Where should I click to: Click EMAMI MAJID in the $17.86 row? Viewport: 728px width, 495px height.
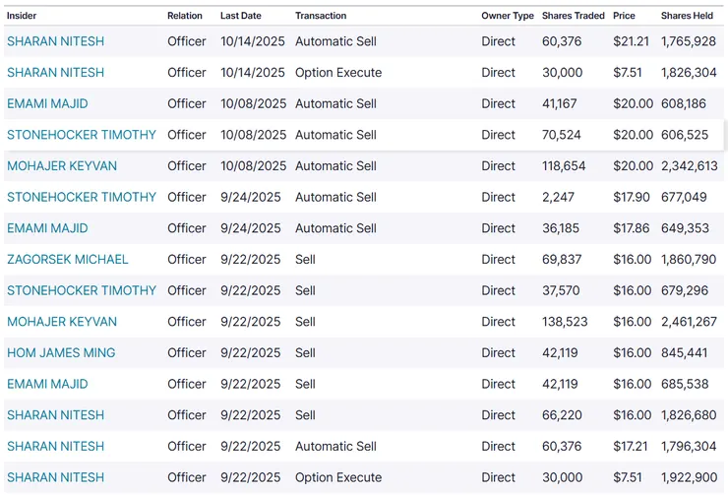pyautogui.click(x=47, y=228)
